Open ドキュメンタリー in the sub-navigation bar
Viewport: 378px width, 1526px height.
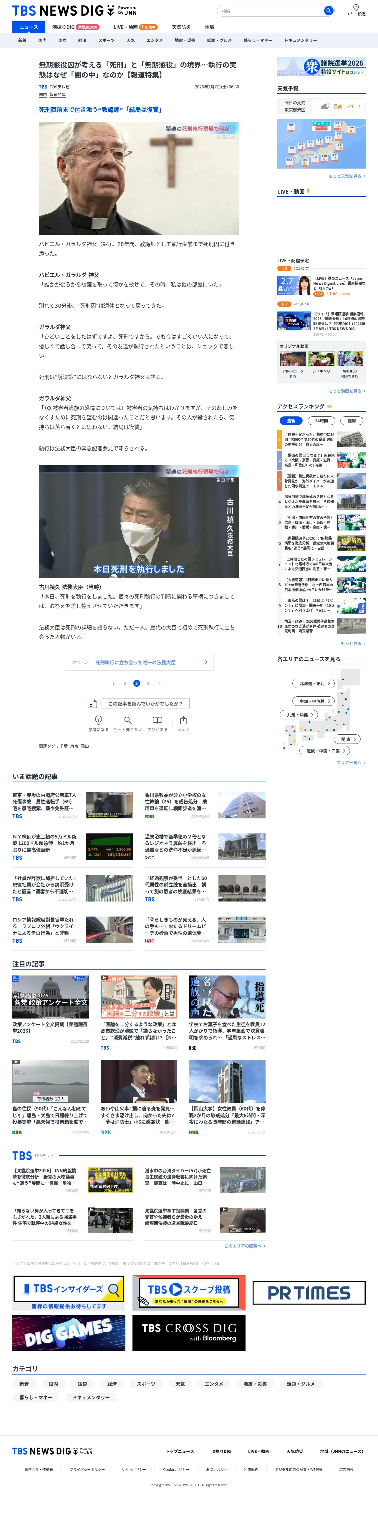pos(301,40)
